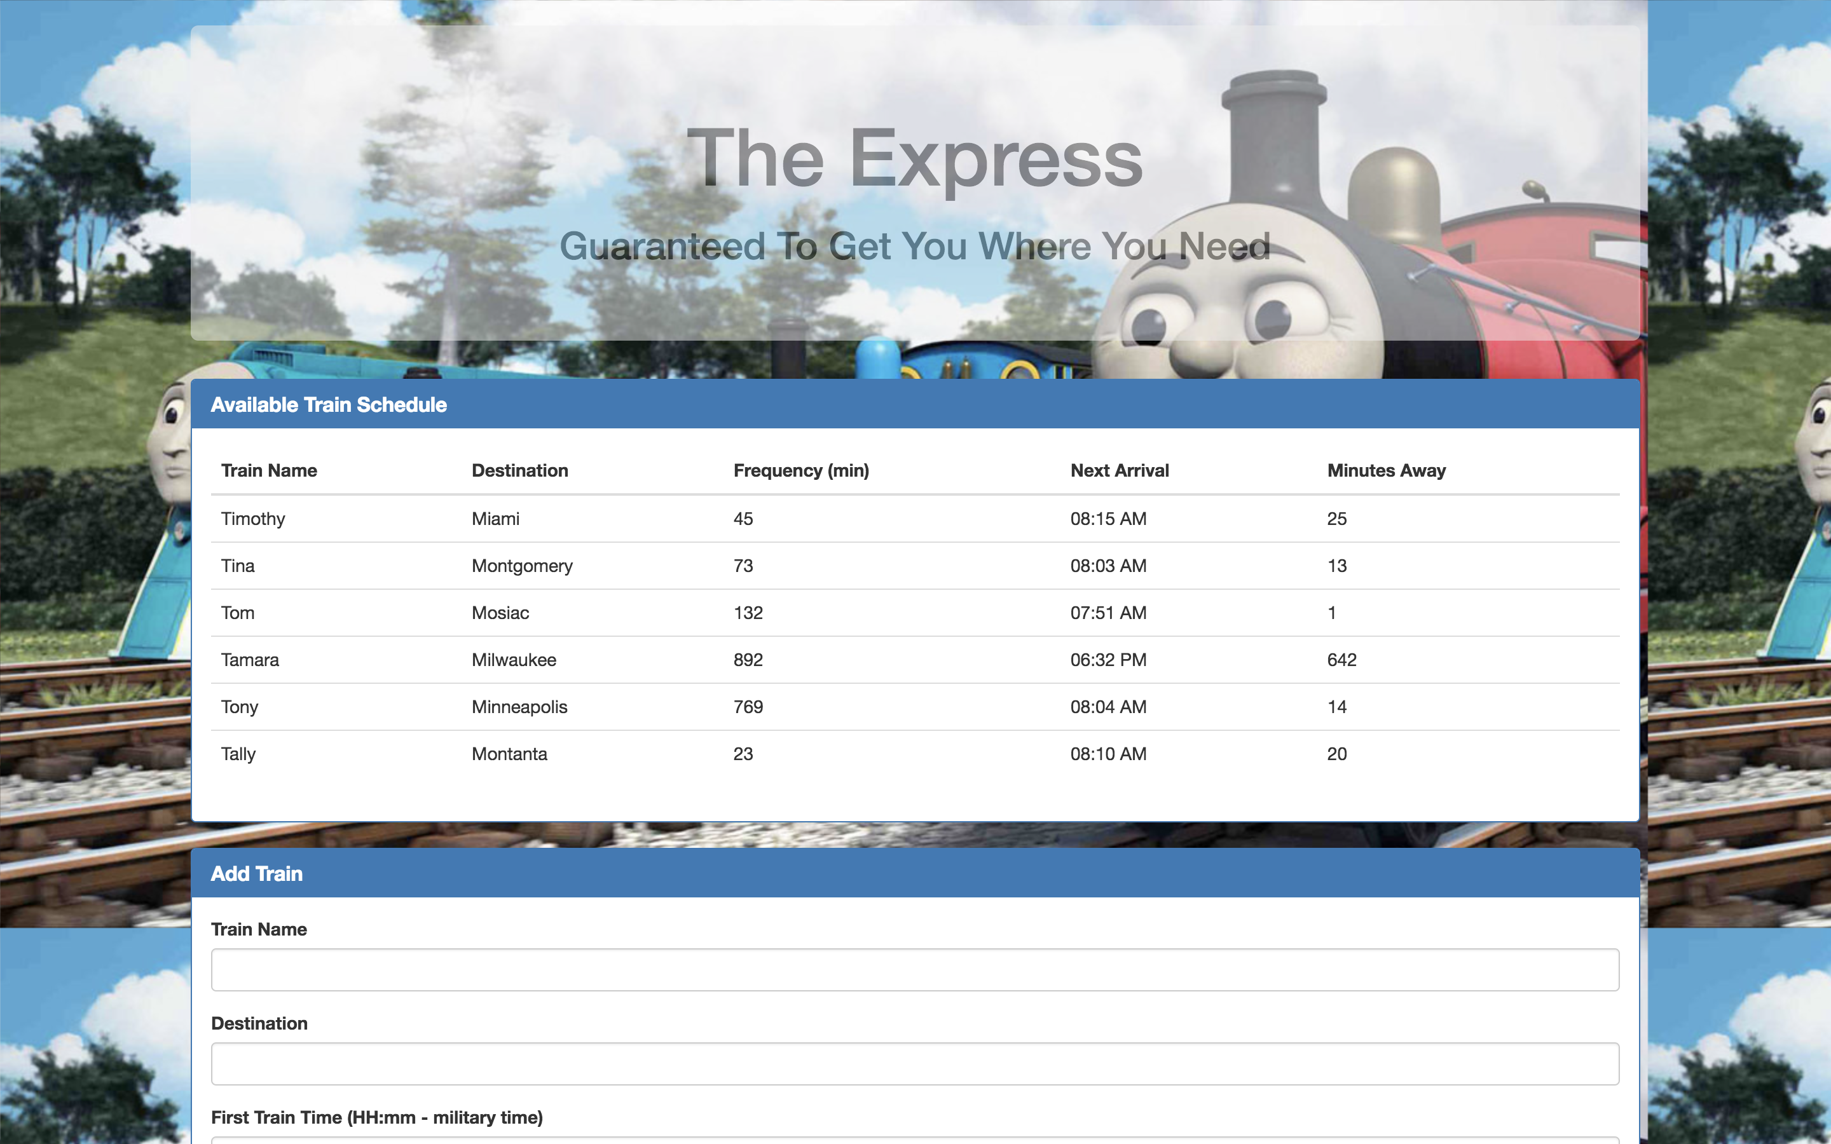The width and height of the screenshot is (1831, 1144).
Task: Select the Tamara train name cell
Action: (250, 660)
